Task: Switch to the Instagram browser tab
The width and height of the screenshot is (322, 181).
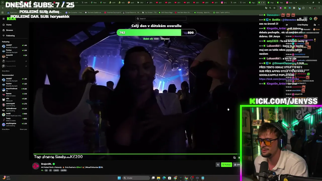Action: tap(290, 3)
